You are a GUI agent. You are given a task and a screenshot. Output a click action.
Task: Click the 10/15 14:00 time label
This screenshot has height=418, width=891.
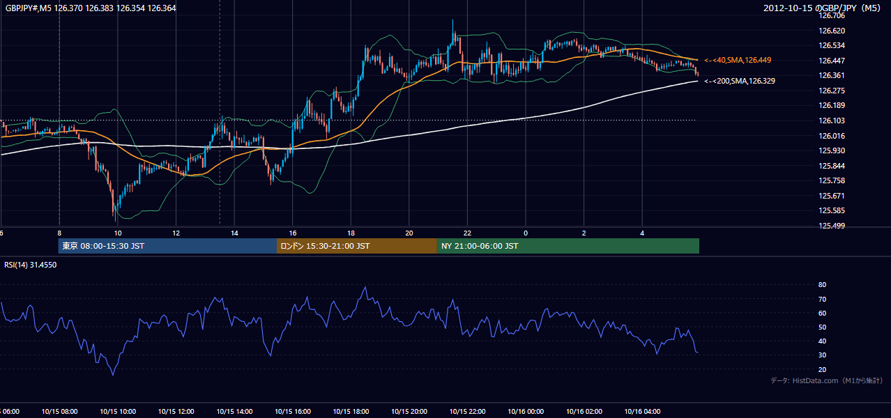pyautogui.click(x=234, y=412)
